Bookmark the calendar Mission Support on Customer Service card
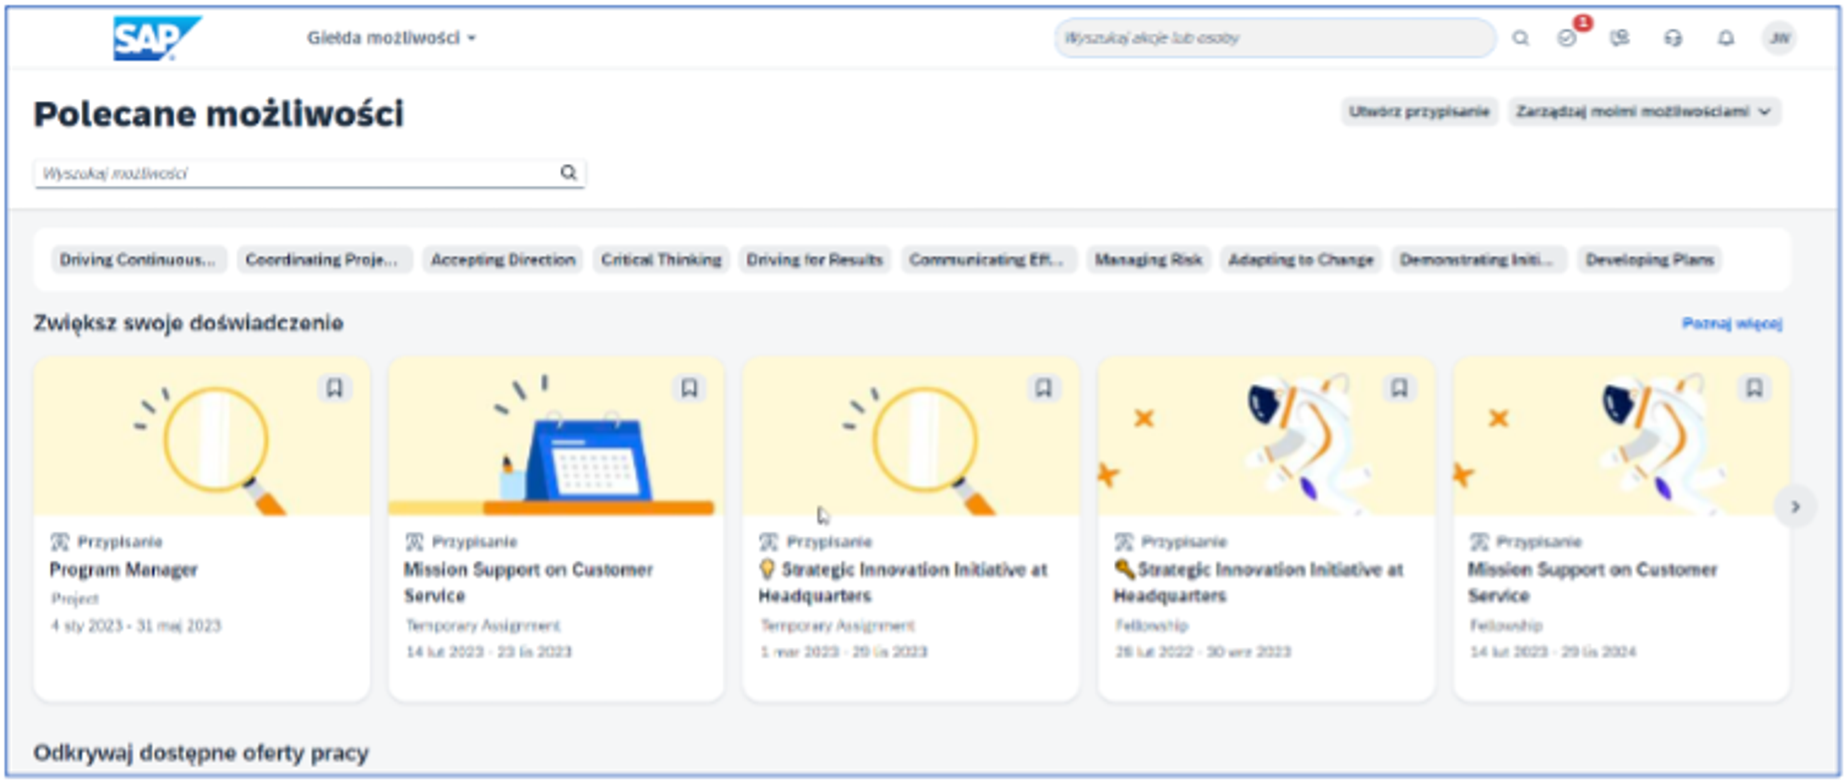 click(x=689, y=388)
